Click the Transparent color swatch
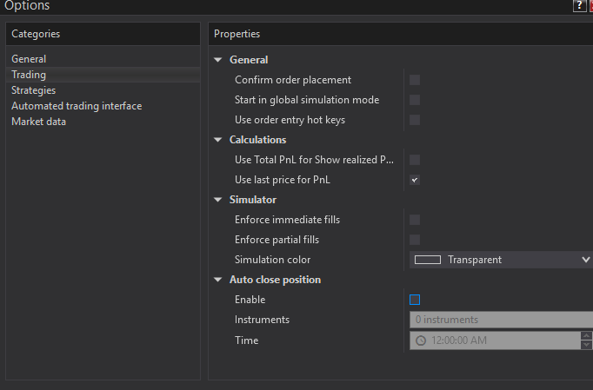 click(x=428, y=260)
